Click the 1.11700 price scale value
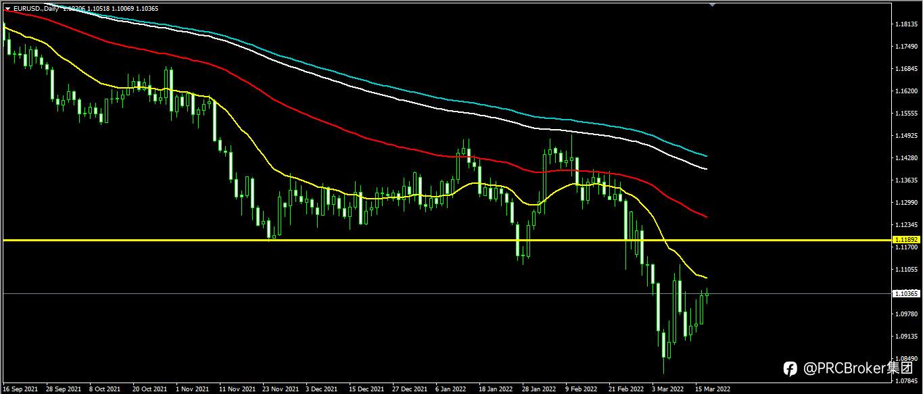Screen dimensions: 923x394 [905, 247]
